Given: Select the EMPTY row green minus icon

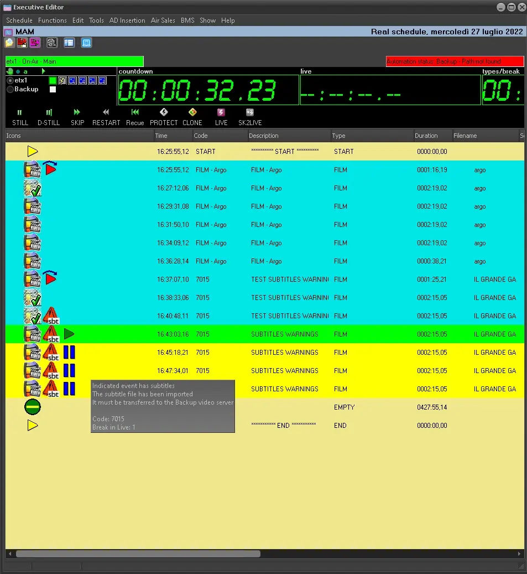Looking at the screenshot, I should click(33, 407).
